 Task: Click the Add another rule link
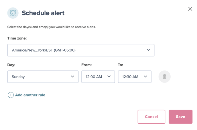click(x=30, y=95)
